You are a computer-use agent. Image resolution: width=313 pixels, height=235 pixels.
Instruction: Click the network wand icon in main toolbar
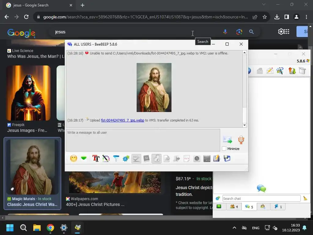point(280,71)
